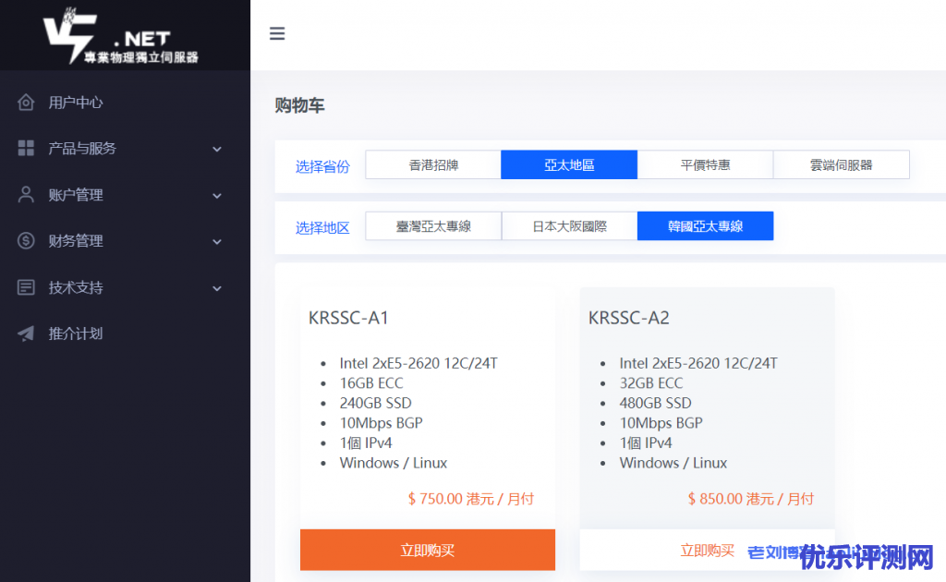Viewport: 946px width, 582px height.
Task: Click the dollar icon beside 财务管理
Action: pos(26,241)
